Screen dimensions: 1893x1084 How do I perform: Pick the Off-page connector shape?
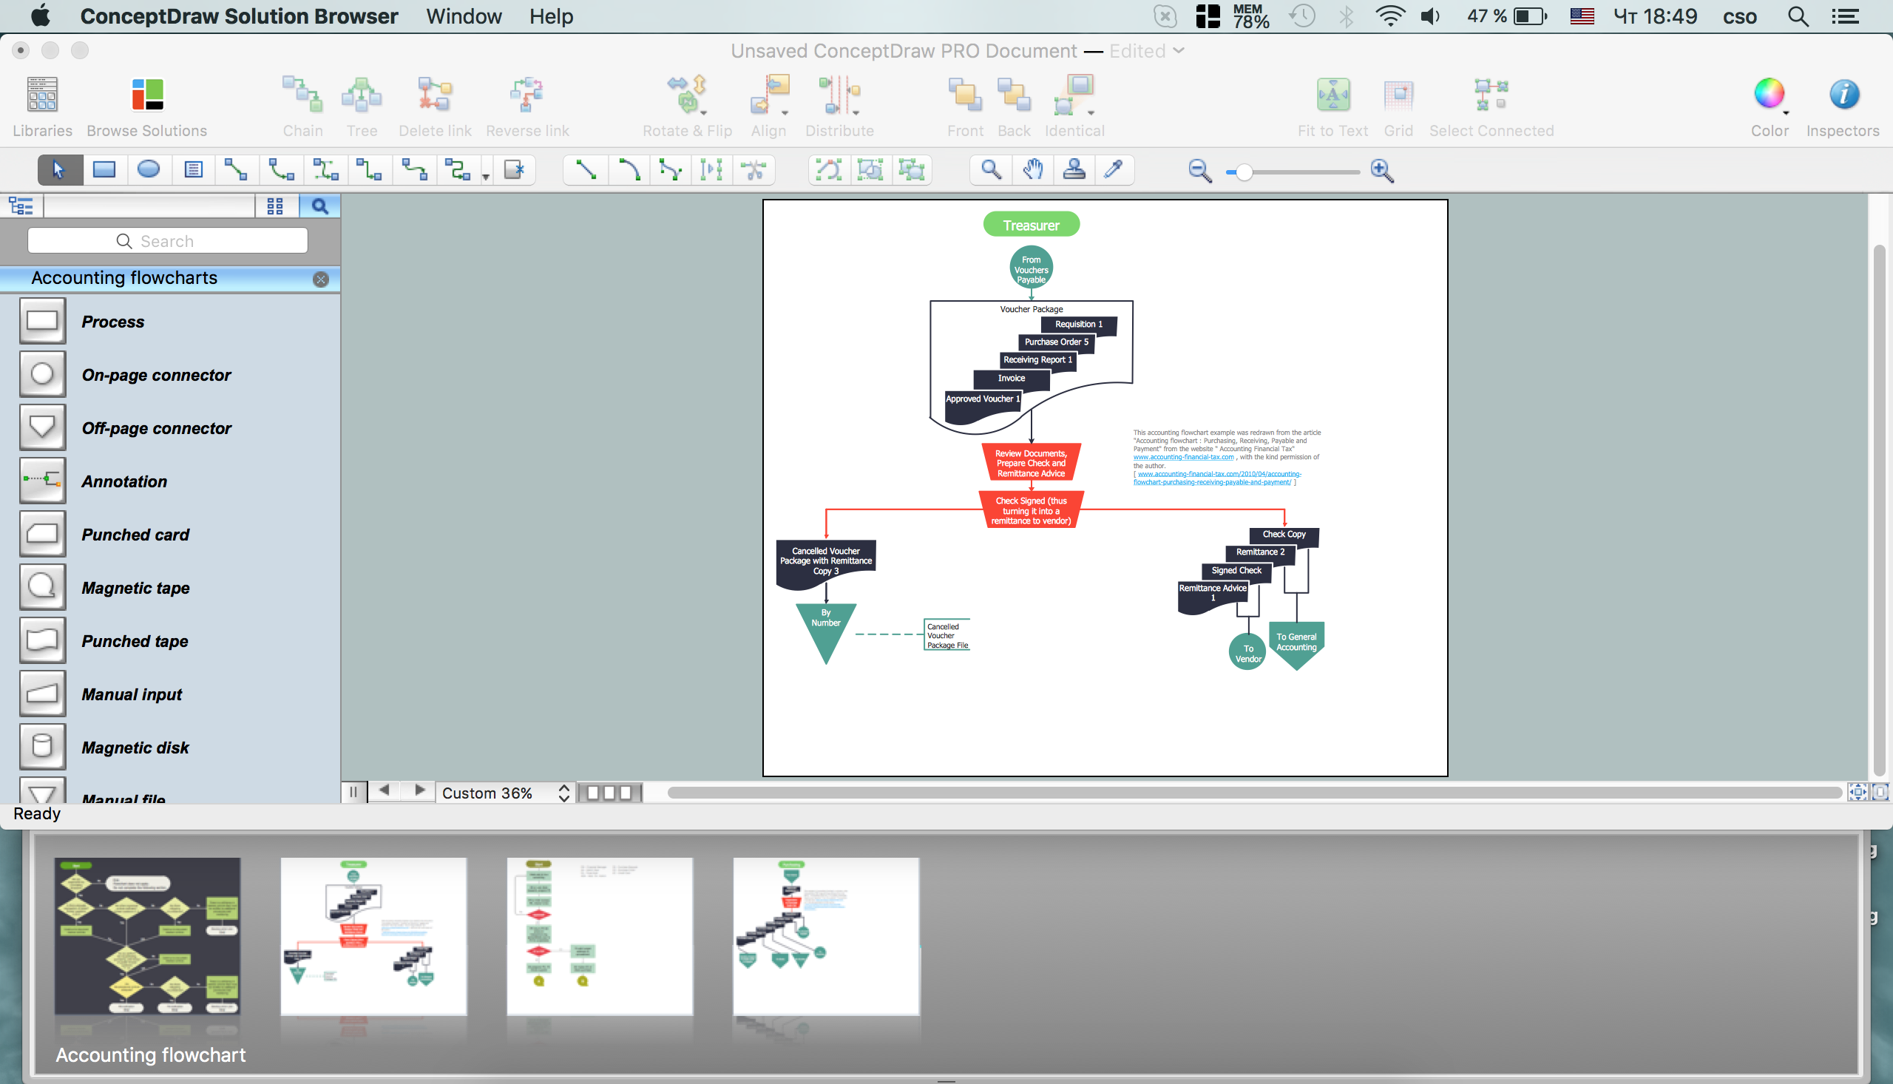pyautogui.click(x=42, y=427)
